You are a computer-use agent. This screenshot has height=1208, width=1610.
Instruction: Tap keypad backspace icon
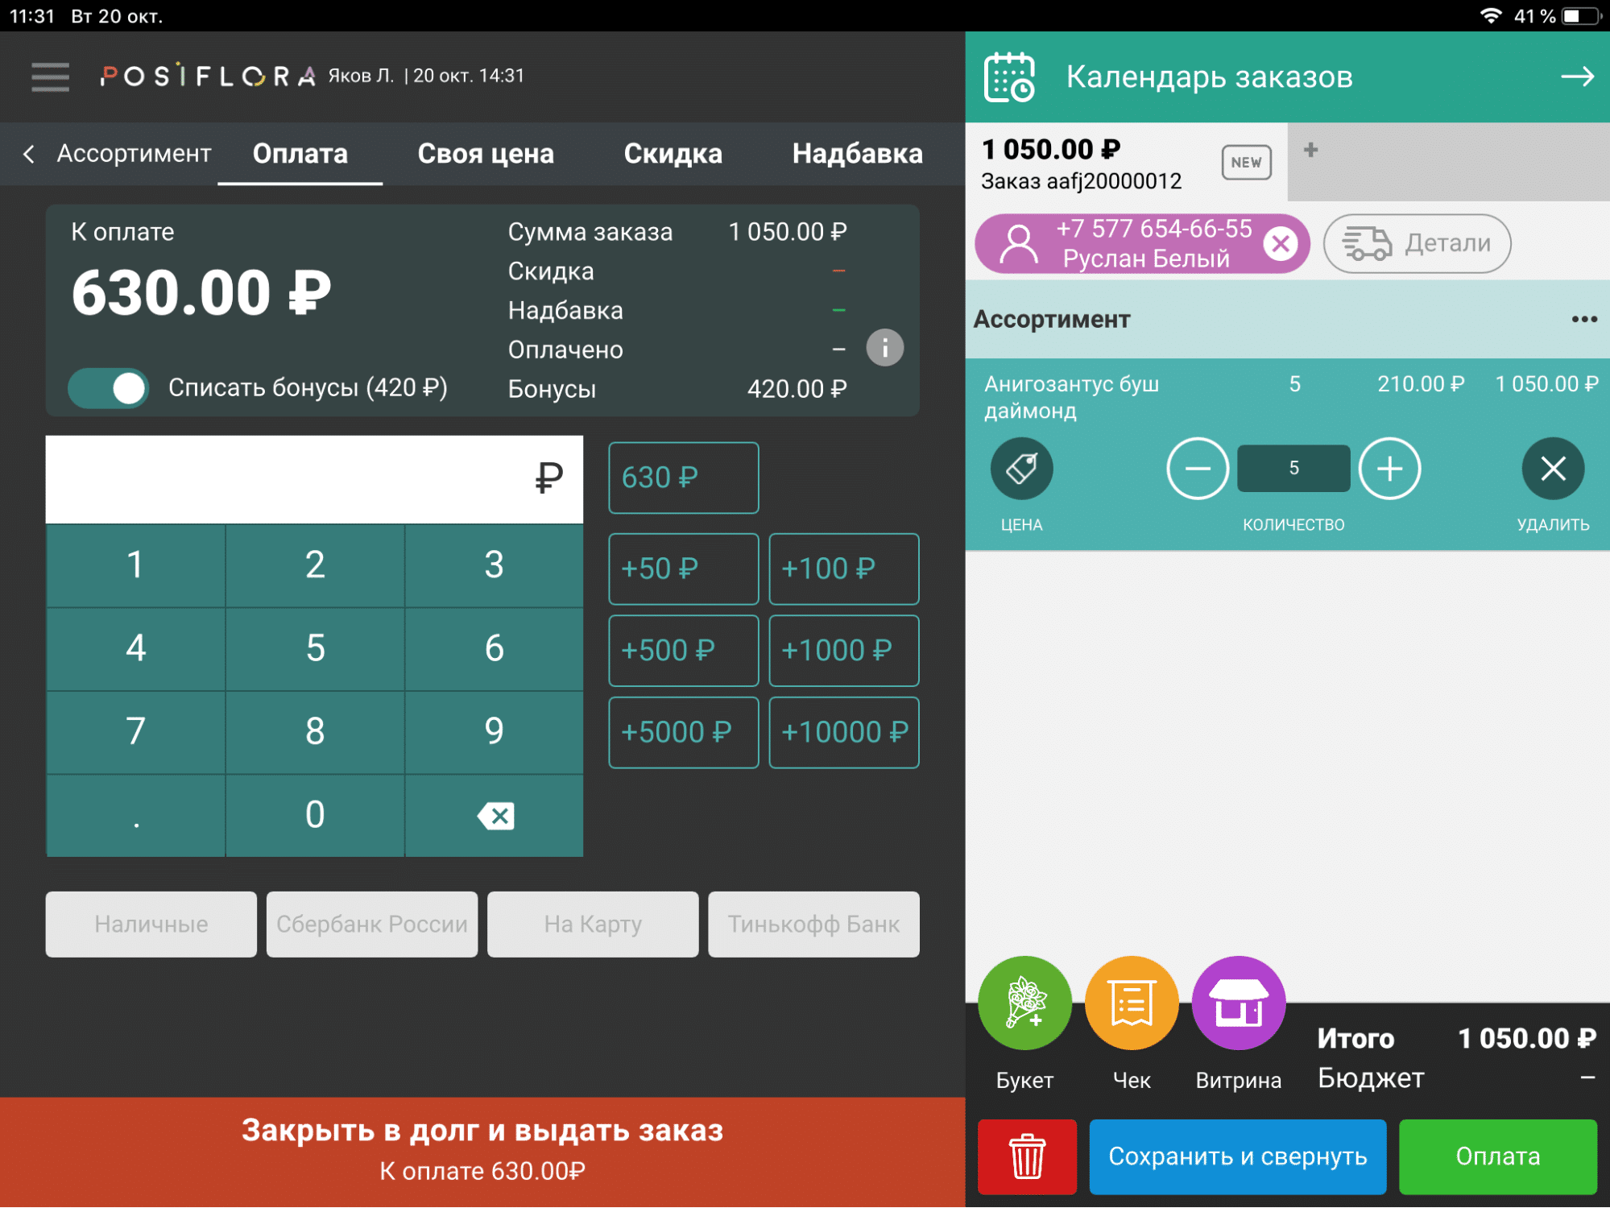[495, 816]
